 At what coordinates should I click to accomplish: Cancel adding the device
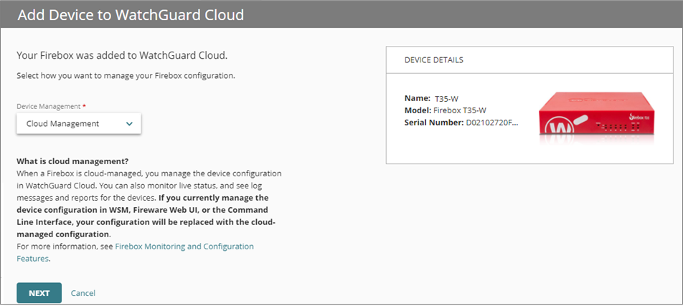tap(83, 293)
